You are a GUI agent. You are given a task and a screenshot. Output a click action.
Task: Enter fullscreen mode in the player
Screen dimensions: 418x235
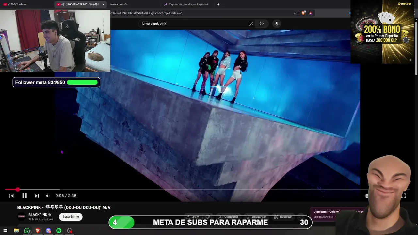tap(404, 196)
